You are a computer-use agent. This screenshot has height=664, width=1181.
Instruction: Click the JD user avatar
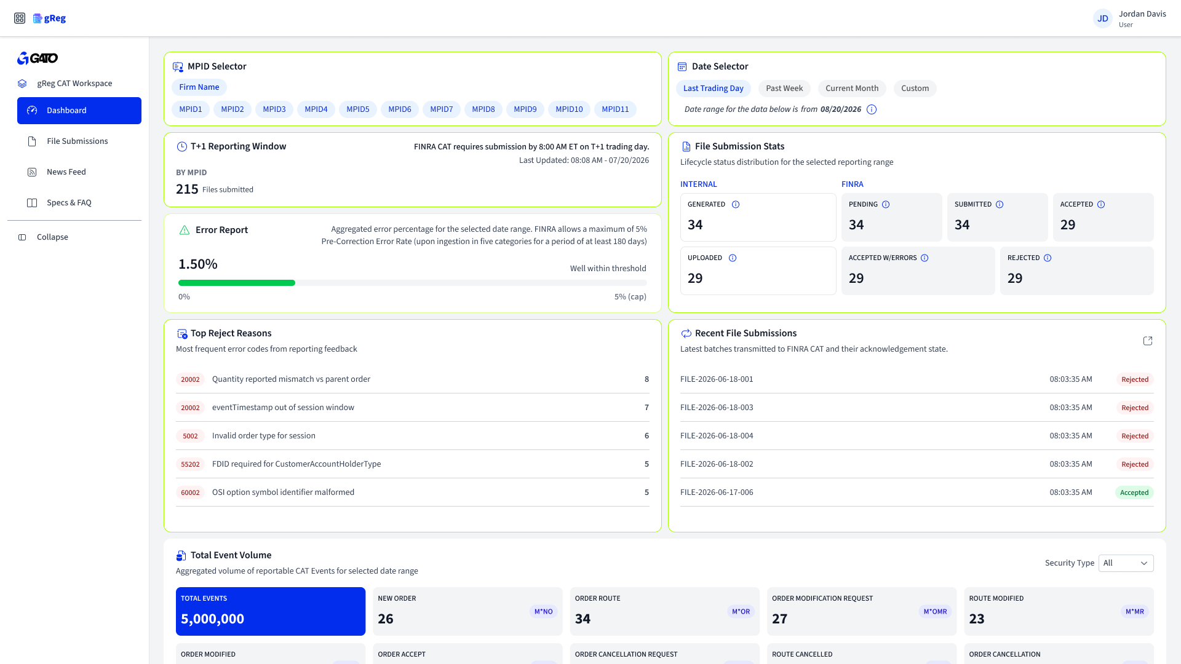pyautogui.click(x=1103, y=18)
